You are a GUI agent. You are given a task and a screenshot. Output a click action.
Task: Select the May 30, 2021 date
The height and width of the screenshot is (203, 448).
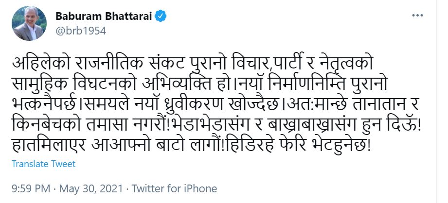(90, 188)
